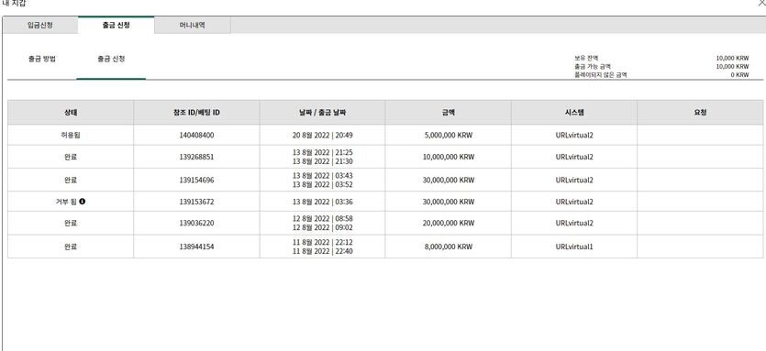Click URLvirtual2 in row 139036220
766x351 pixels.
click(574, 223)
